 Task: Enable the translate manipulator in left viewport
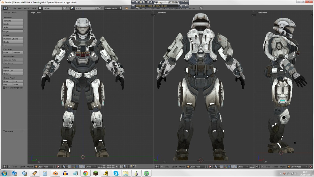[x=77, y=167]
